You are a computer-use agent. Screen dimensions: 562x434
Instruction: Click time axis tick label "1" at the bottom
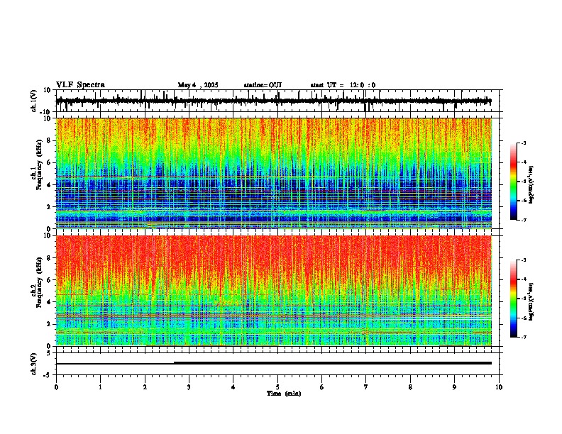(100, 387)
